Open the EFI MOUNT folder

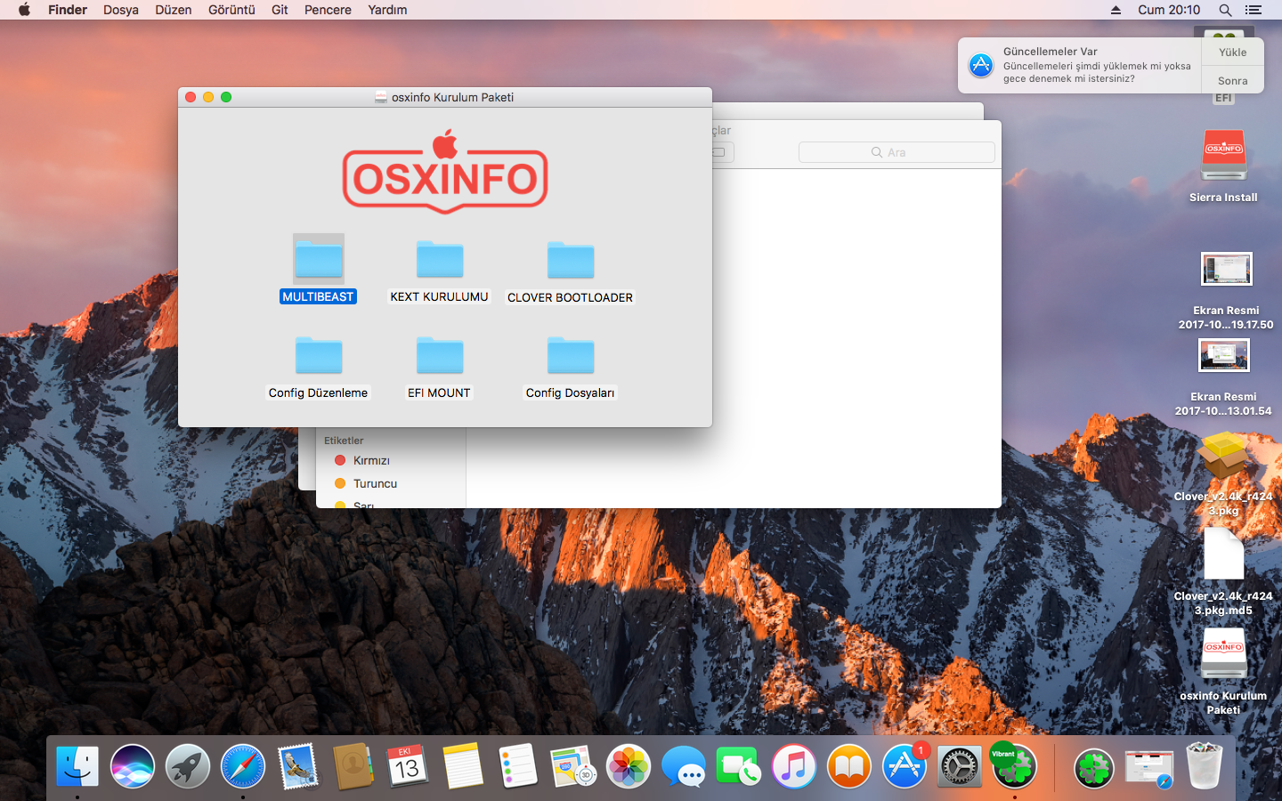[x=439, y=356]
